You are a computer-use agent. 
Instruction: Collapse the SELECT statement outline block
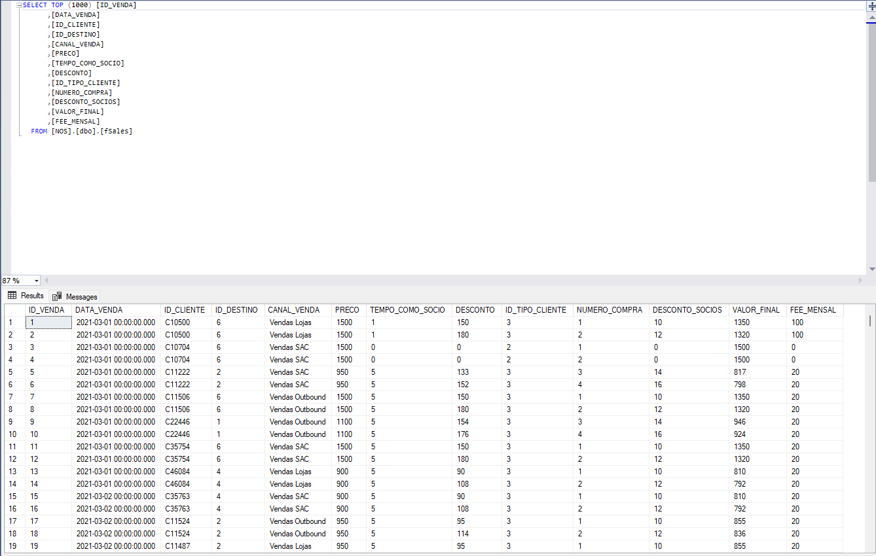coord(19,5)
